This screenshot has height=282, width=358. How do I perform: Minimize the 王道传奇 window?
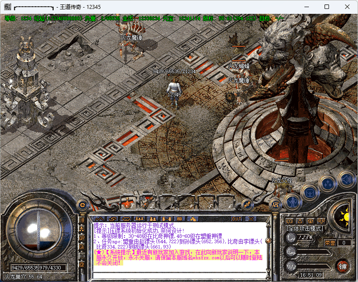coord(306,7)
